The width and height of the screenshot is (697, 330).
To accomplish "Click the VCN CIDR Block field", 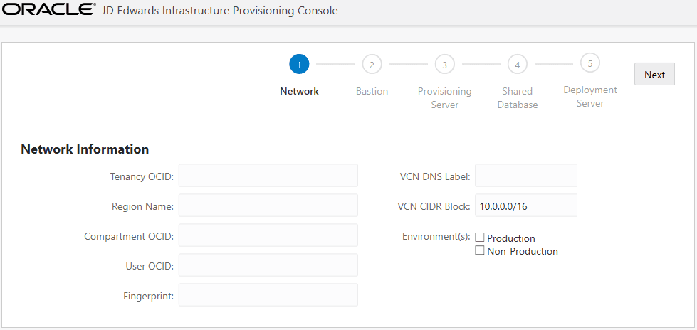I will 526,206.
